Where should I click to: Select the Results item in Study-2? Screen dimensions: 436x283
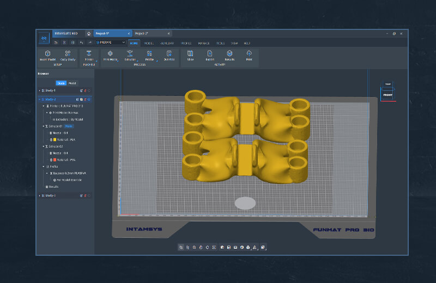53,187
